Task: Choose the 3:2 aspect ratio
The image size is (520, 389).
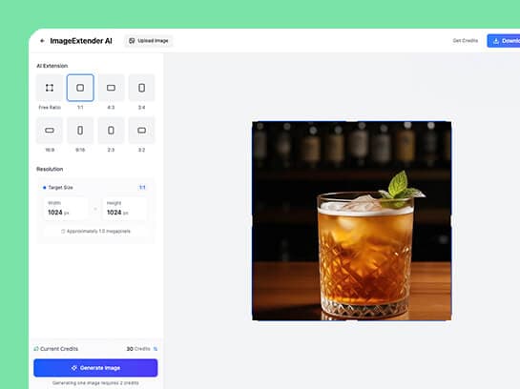Action: 141,131
